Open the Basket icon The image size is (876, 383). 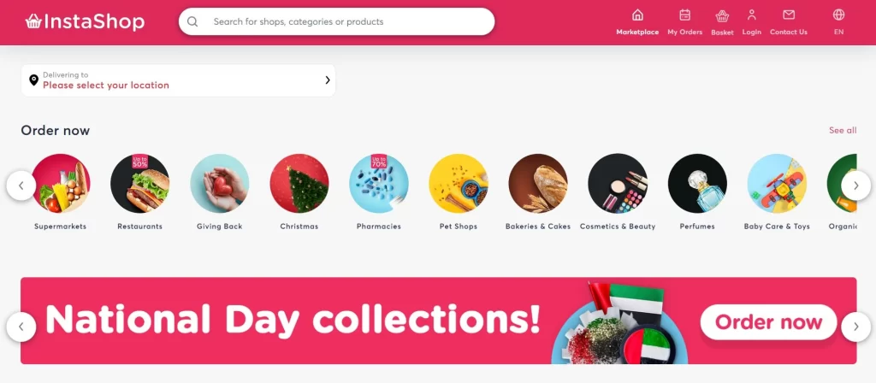click(x=722, y=15)
